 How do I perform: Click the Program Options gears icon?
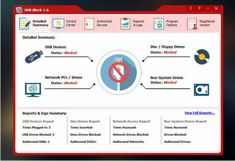point(159,24)
